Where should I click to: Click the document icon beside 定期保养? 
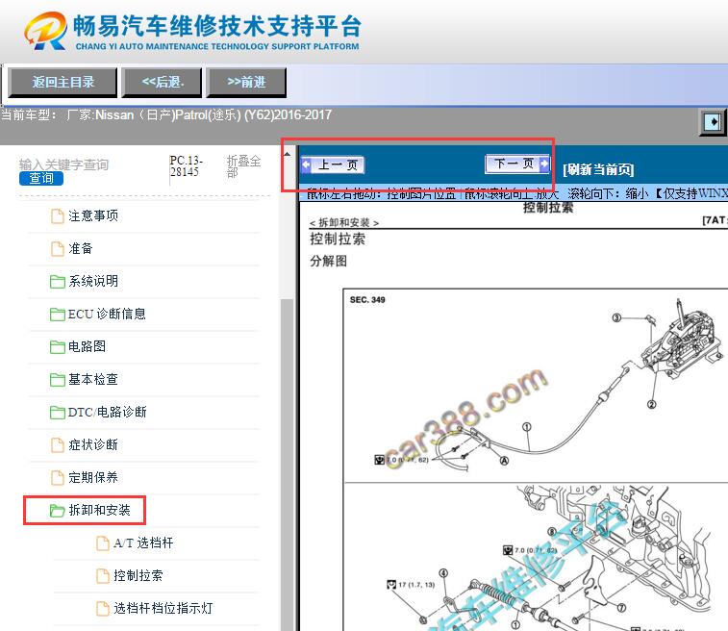(57, 478)
